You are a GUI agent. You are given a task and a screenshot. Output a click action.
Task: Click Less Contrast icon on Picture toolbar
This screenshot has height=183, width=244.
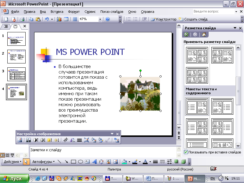coord(43,140)
